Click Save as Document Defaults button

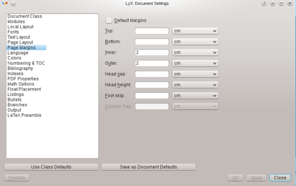pos(148,167)
